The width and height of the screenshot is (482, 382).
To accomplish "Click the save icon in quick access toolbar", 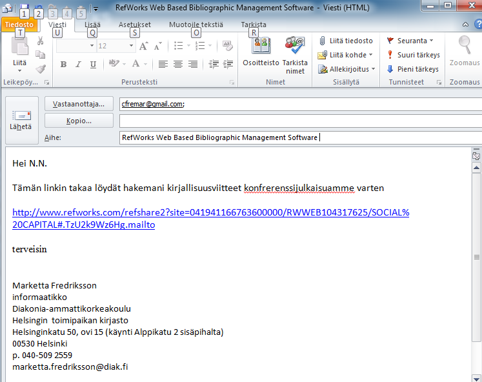I will pos(24,6).
